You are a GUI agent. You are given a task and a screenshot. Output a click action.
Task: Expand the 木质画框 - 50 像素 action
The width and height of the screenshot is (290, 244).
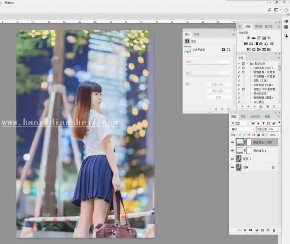click(251, 76)
